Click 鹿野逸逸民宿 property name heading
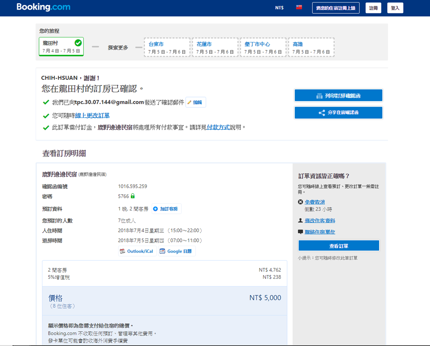430x346 pixels. pyautogui.click(x=60, y=174)
